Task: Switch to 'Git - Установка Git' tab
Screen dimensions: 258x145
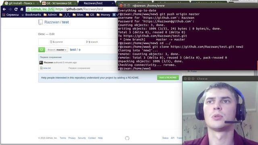Action: [59, 3]
